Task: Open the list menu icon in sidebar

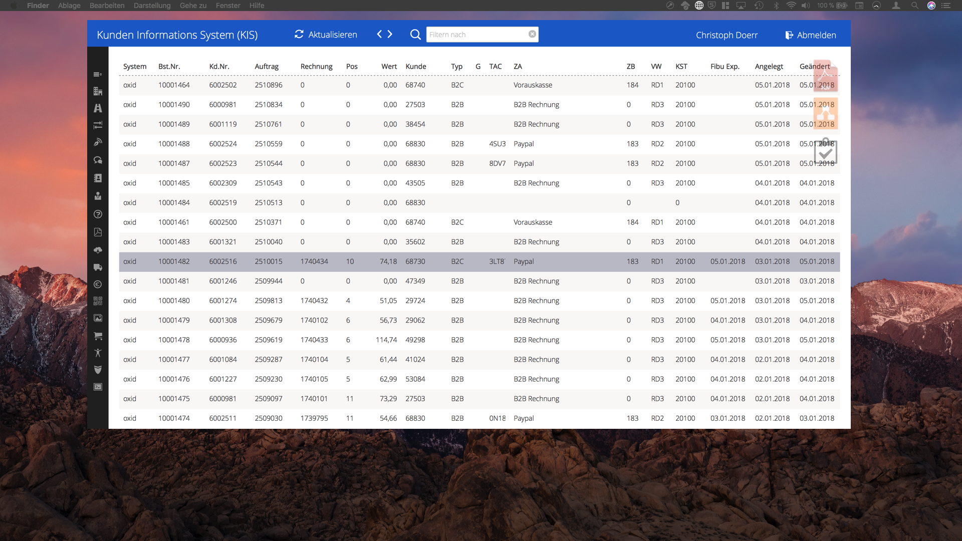Action: coord(98,75)
